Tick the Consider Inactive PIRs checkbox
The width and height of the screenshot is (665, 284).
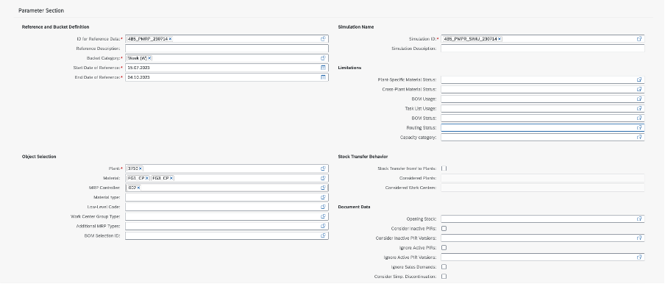[x=444, y=229]
